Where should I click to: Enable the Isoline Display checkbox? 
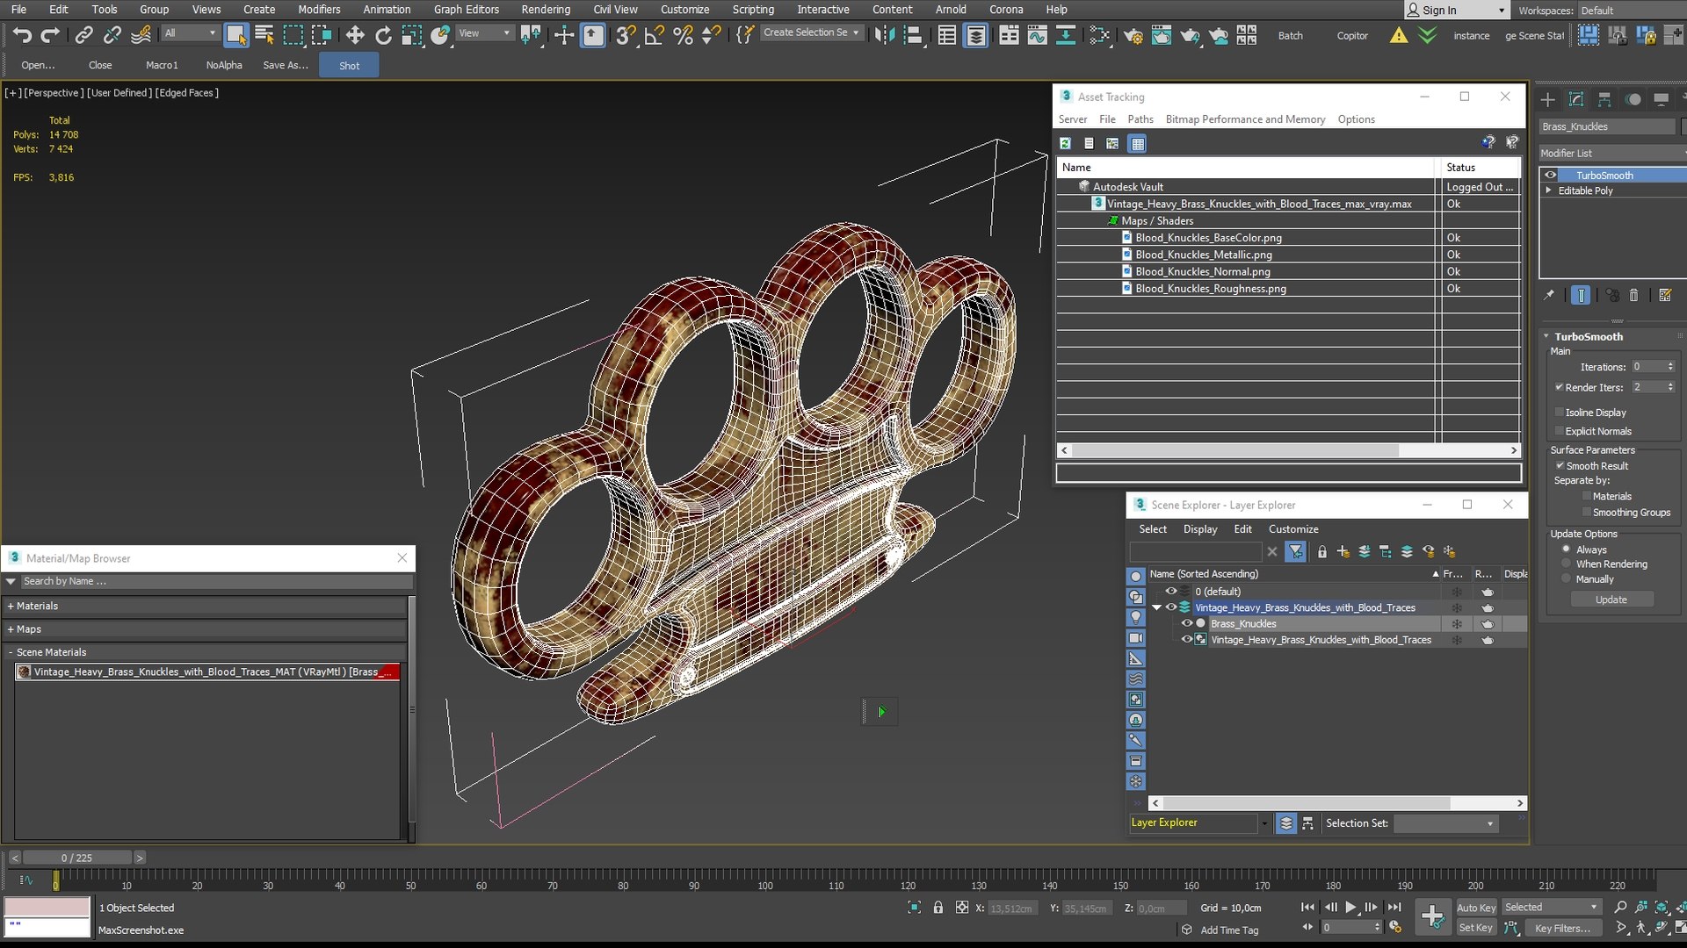coord(1560,413)
